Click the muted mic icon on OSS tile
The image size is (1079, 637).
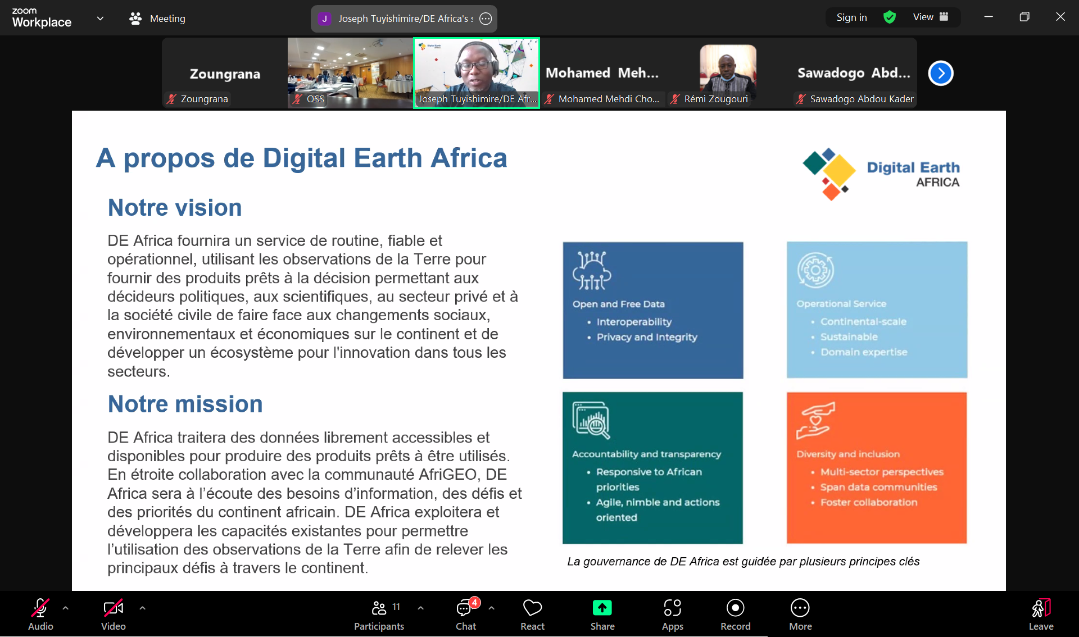(x=297, y=99)
